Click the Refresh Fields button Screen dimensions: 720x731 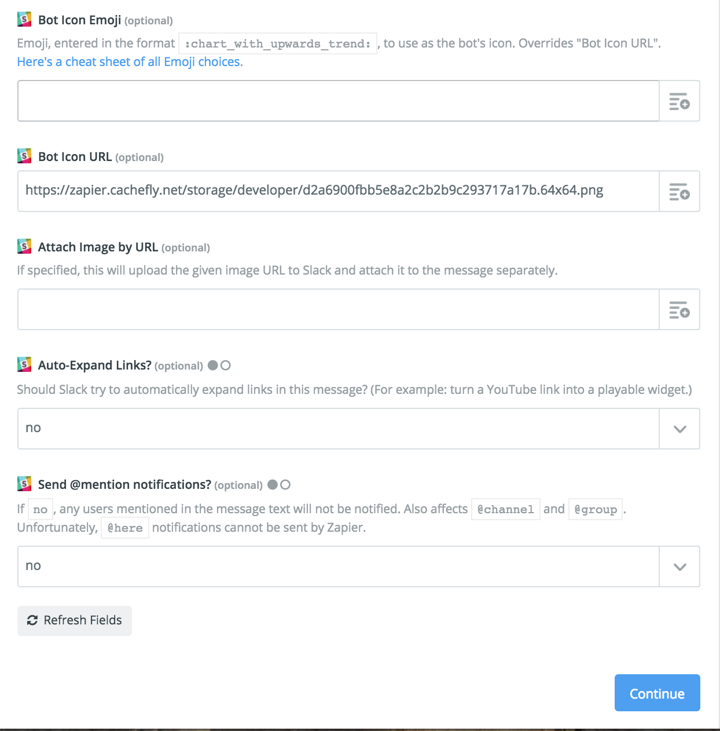[x=75, y=621]
